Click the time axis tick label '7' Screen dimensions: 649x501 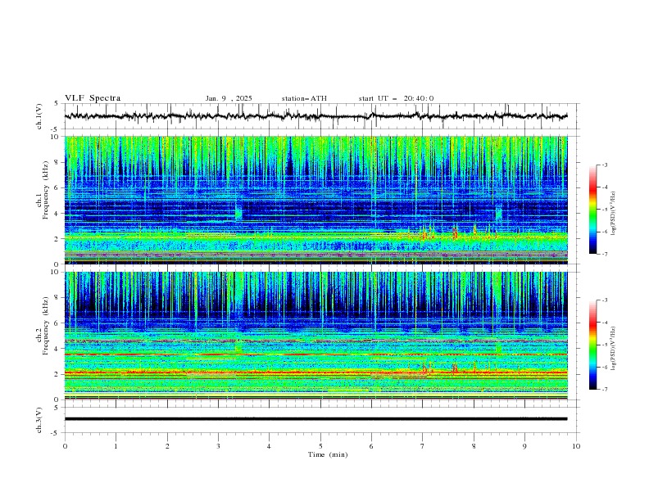[423, 446]
